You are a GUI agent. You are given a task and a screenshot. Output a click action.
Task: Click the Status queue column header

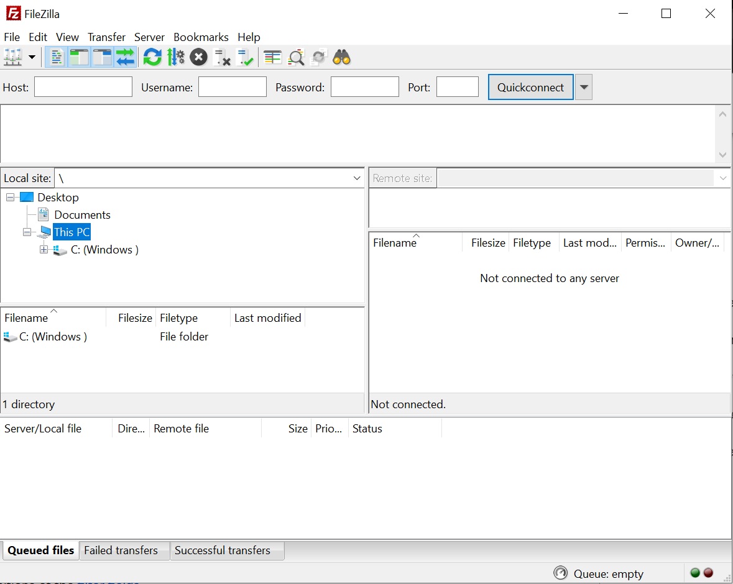point(395,429)
